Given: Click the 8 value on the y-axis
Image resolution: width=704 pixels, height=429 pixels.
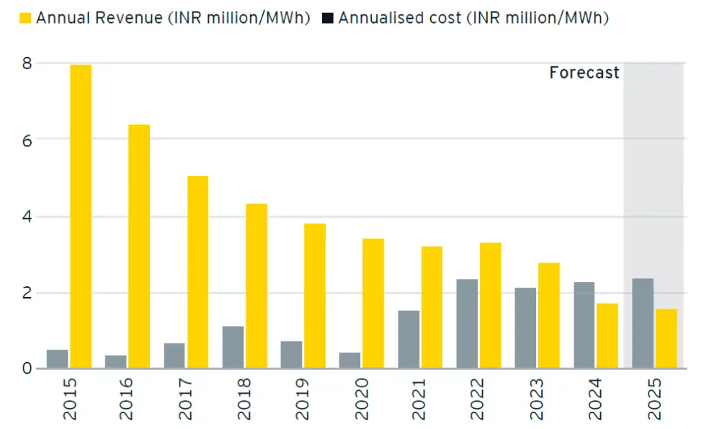Looking at the screenshot, I should 27,63.
